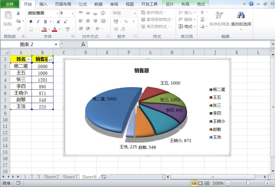Switch to the 插入 ribbon tab
This screenshot has width=275, height=187.
43,4
